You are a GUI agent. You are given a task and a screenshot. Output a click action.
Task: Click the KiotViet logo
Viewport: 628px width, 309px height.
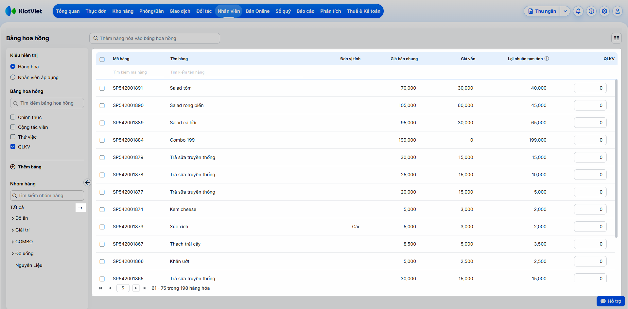click(x=24, y=11)
